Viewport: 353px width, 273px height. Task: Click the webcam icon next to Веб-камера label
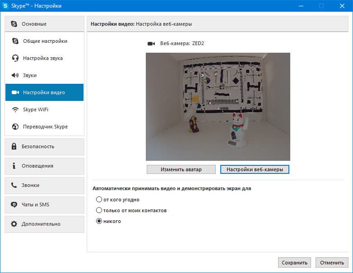tap(151, 44)
